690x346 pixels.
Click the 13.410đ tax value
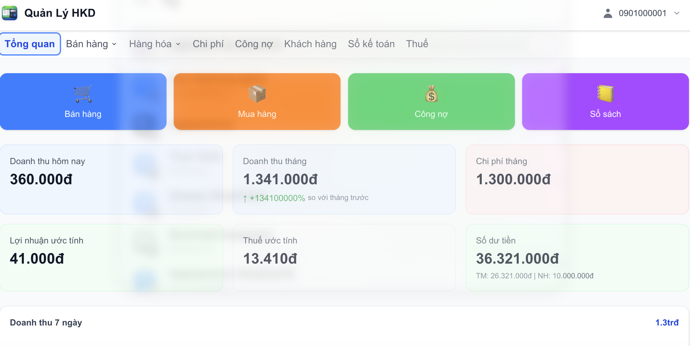coord(270,259)
